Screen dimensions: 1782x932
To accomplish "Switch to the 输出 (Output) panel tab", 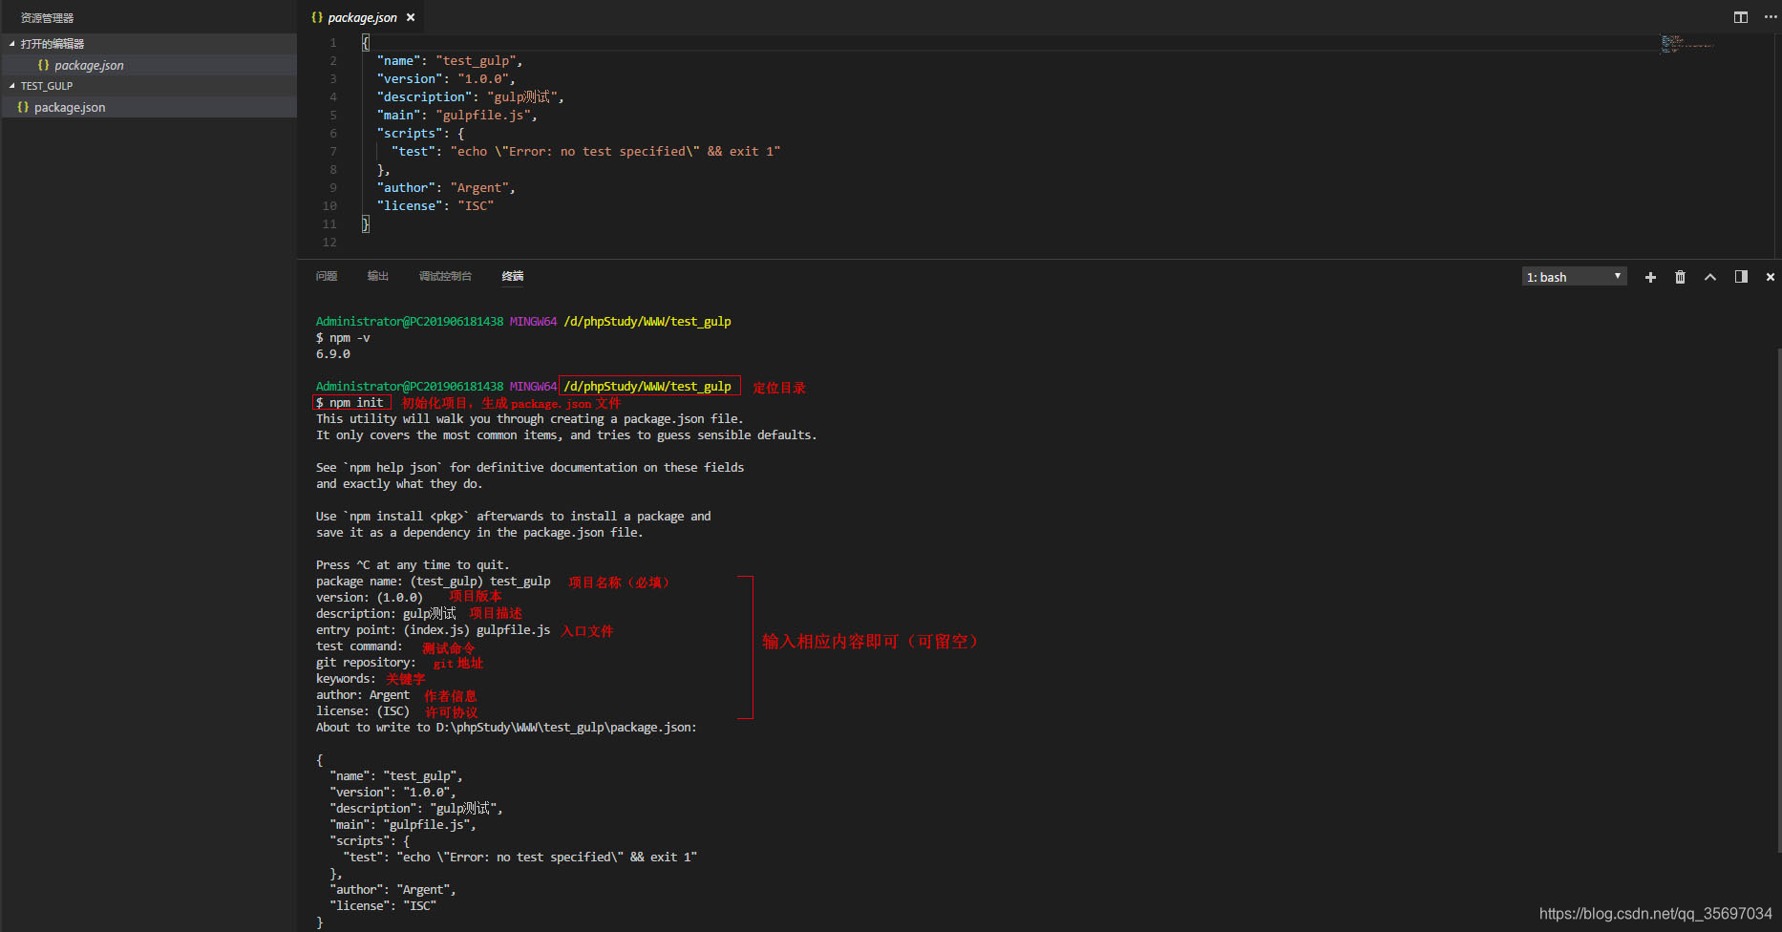I will pyautogui.click(x=378, y=276).
